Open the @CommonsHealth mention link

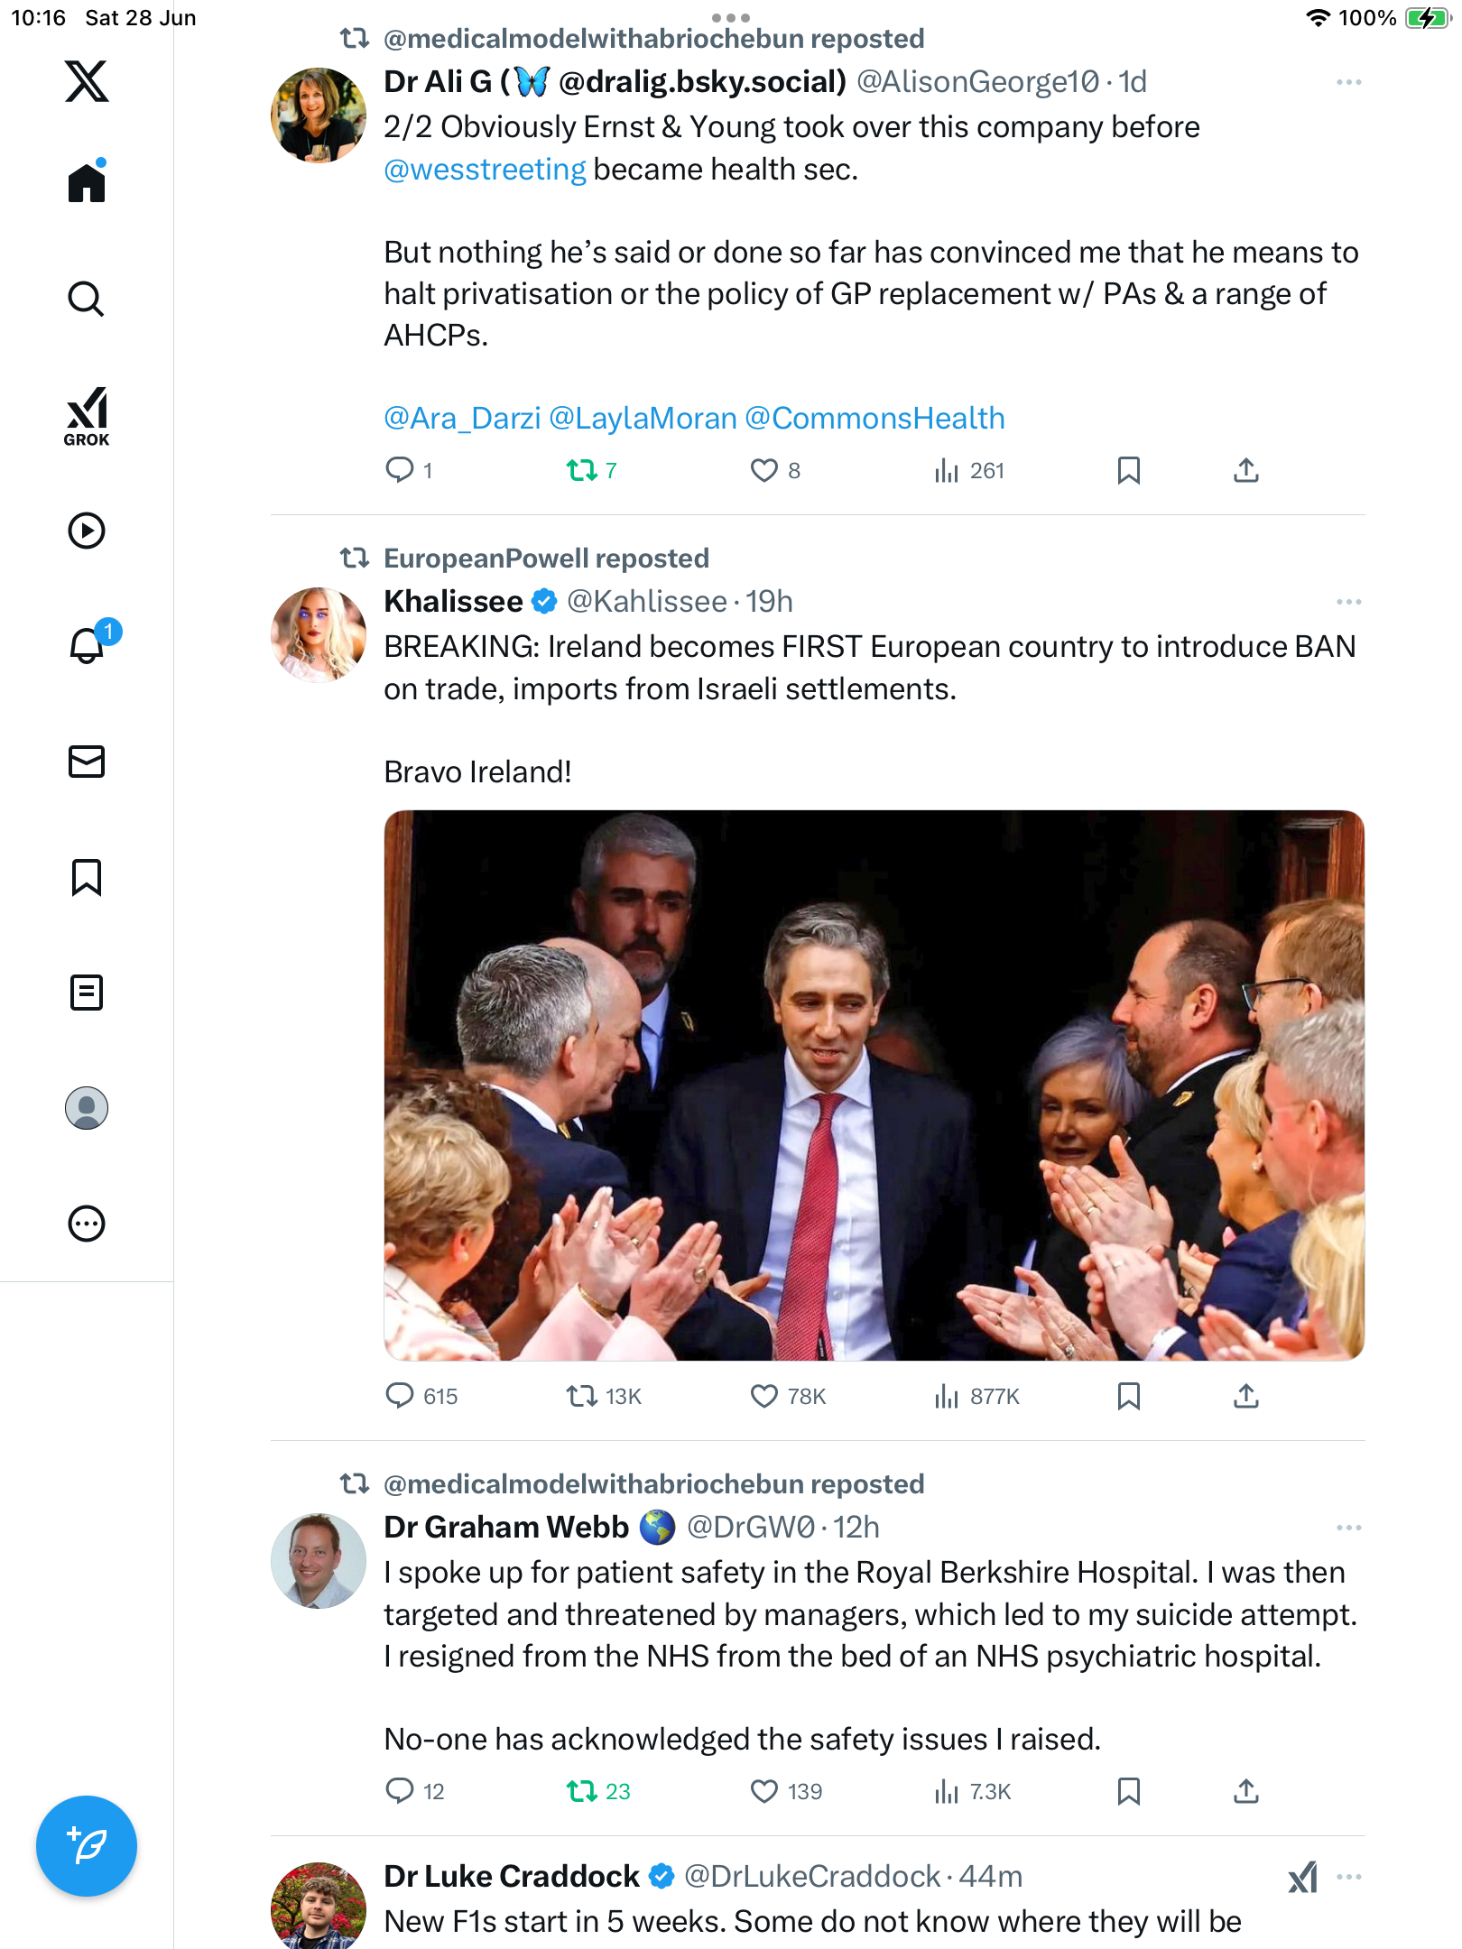pos(874,418)
